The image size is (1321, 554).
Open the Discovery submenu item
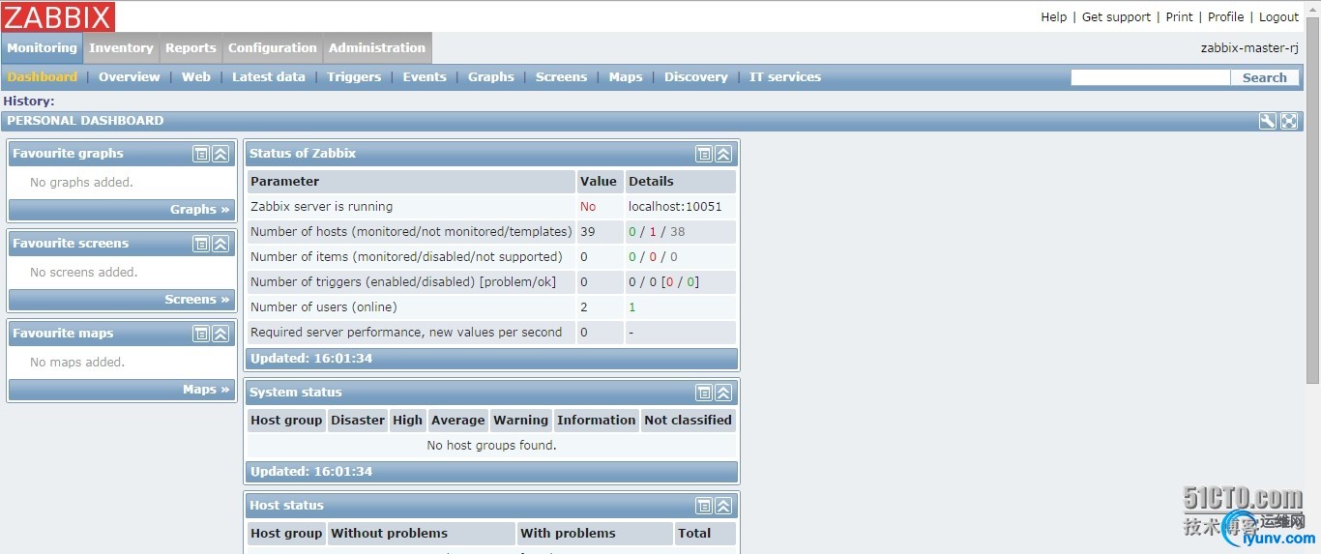(x=695, y=77)
